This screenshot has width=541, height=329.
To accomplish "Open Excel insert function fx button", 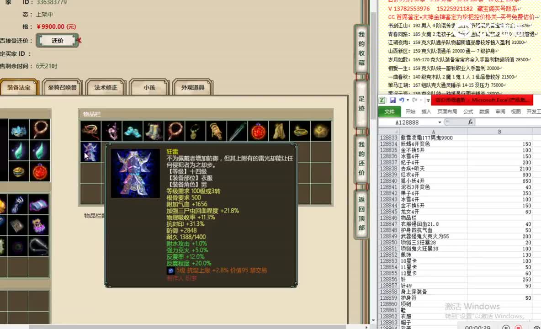I will click(470, 122).
